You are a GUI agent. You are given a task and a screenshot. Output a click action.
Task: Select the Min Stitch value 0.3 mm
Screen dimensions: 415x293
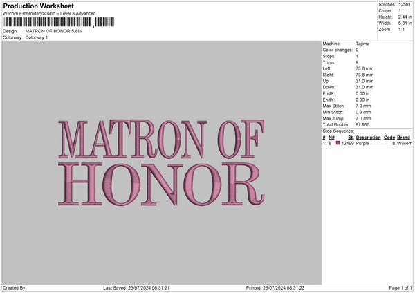click(x=363, y=112)
